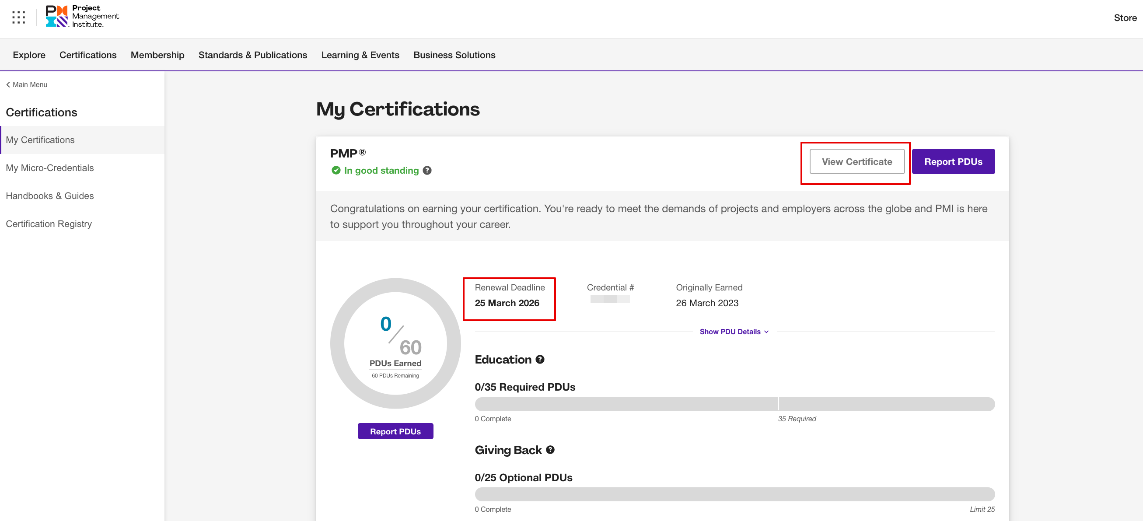The height and width of the screenshot is (521, 1143).
Task: Click Report PDUs button under PDU circle
Action: coord(395,431)
